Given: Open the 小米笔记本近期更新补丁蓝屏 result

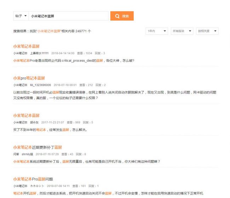Looking at the screenshot, I should coord(38,147).
